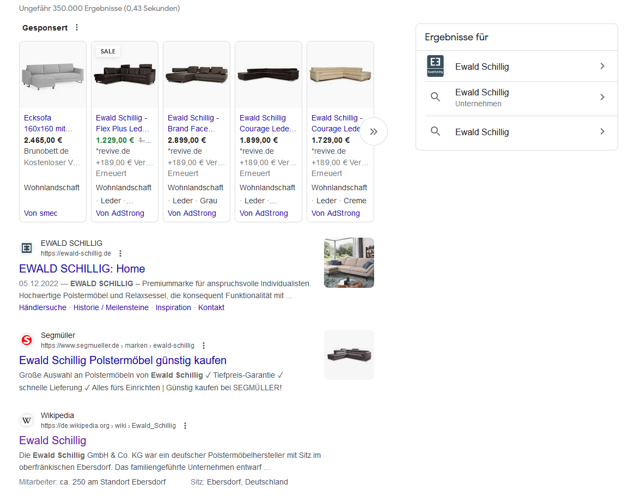Viewport: 635px width, 502px height.
Task: Click the Wikipedia site name above the URL
Action: pyautogui.click(x=58, y=416)
